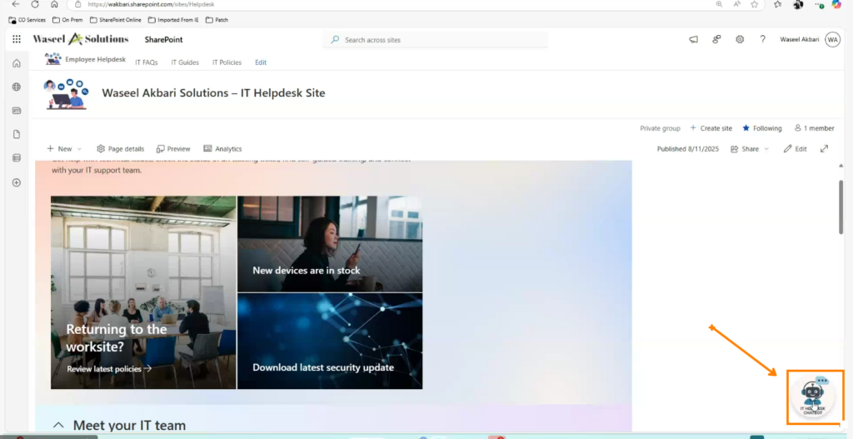The width and height of the screenshot is (853, 439).
Task: Click the Published 8/11/2025 status text
Action: click(x=686, y=148)
